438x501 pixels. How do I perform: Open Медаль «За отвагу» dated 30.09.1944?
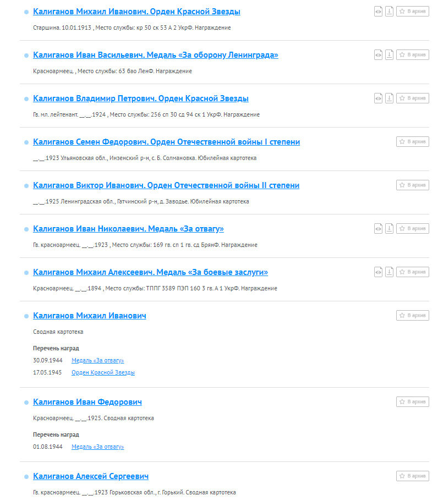pos(97,360)
